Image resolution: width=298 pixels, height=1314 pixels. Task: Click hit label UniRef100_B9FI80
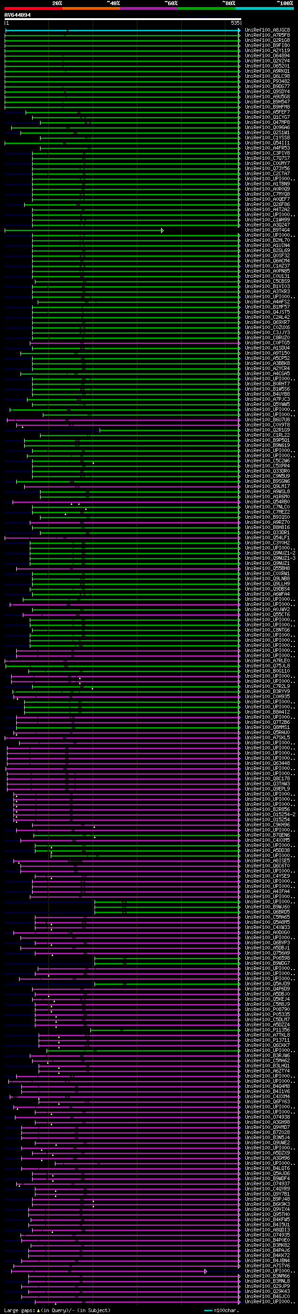267,45
